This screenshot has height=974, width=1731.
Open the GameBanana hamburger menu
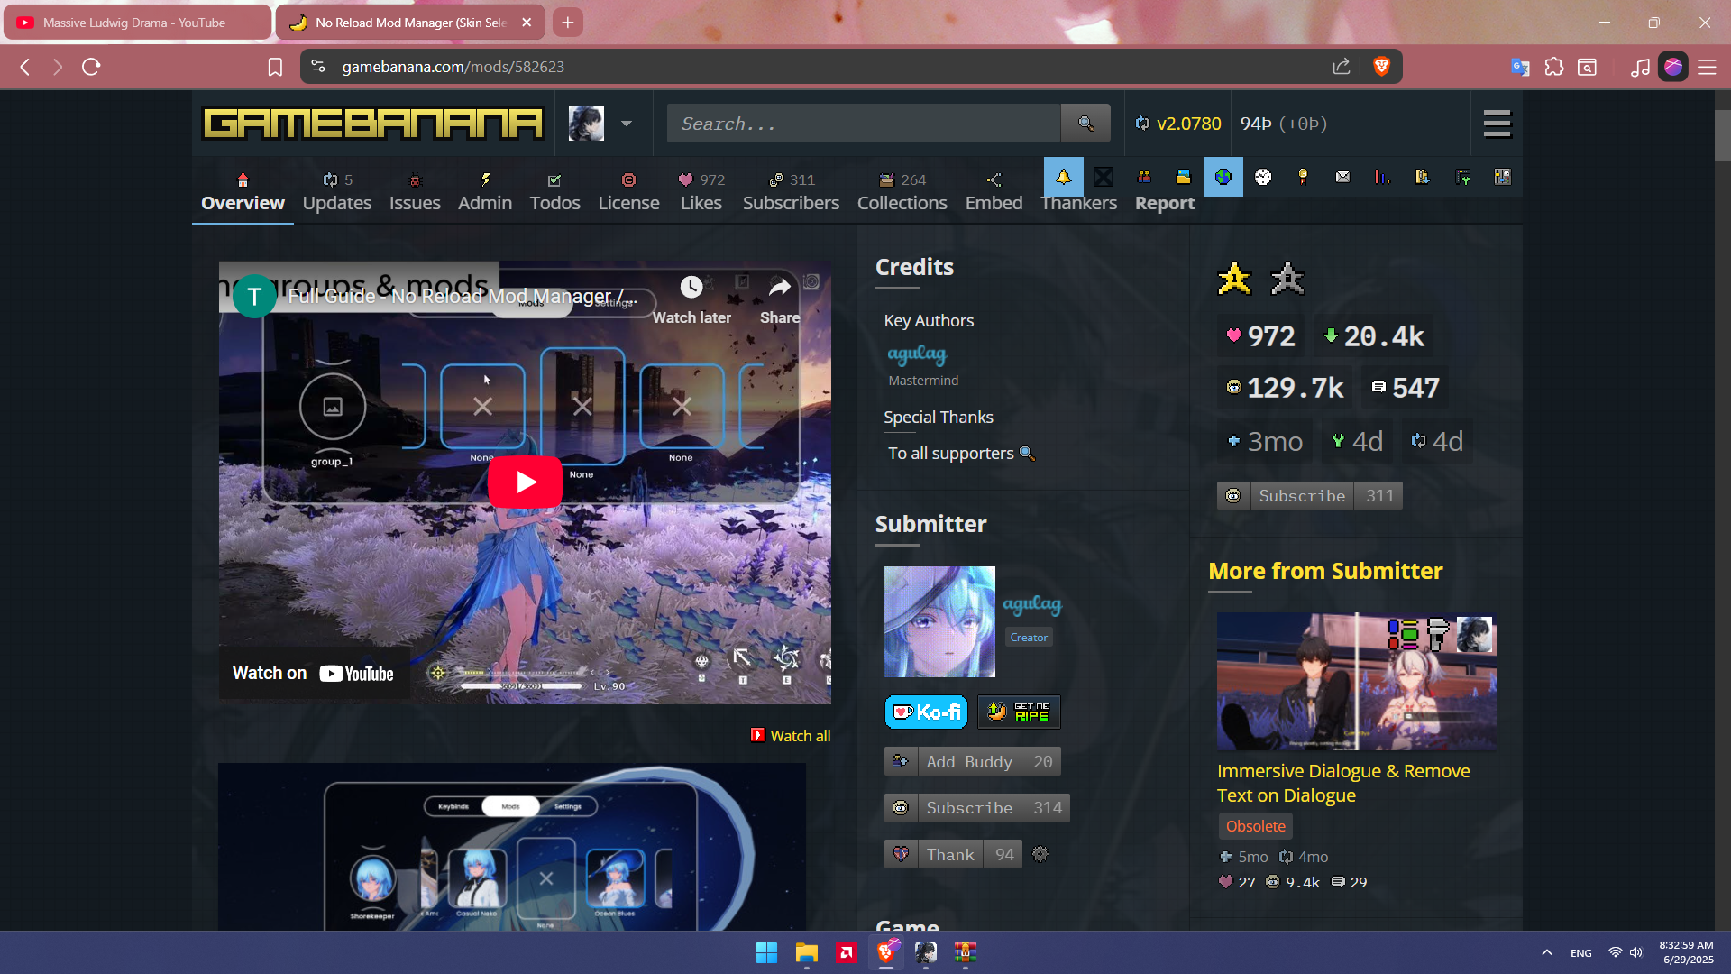pyautogui.click(x=1497, y=124)
